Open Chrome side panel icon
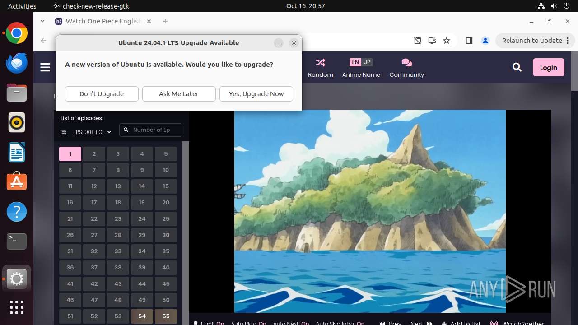The width and height of the screenshot is (578, 325). coord(469,41)
